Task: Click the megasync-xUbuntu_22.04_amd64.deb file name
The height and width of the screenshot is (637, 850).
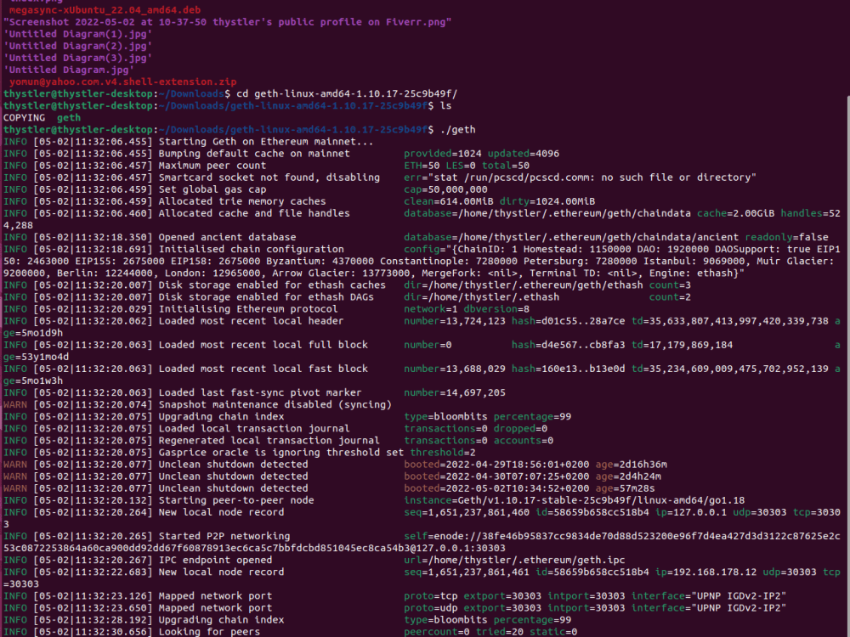Action: pos(105,9)
